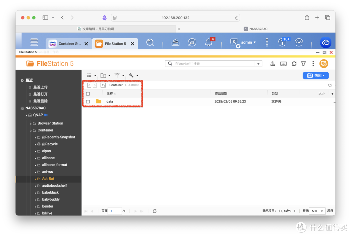Refresh the file list in File Station

[x=294, y=64]
